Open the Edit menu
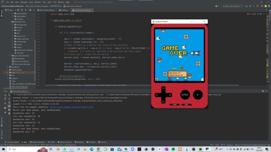Screen dimensions: 271x152 (12, 2)
